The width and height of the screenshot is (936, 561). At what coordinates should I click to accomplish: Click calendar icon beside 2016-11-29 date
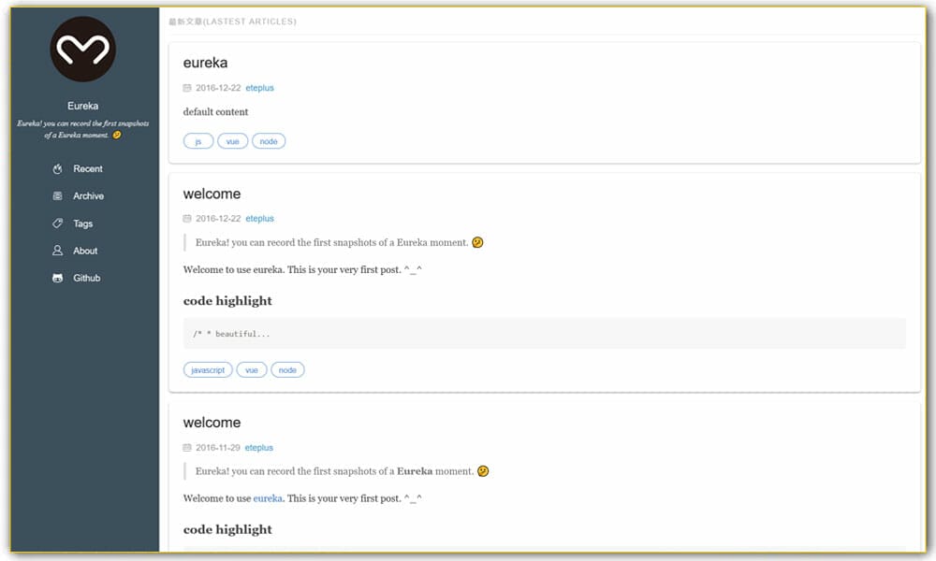(187, 448)
